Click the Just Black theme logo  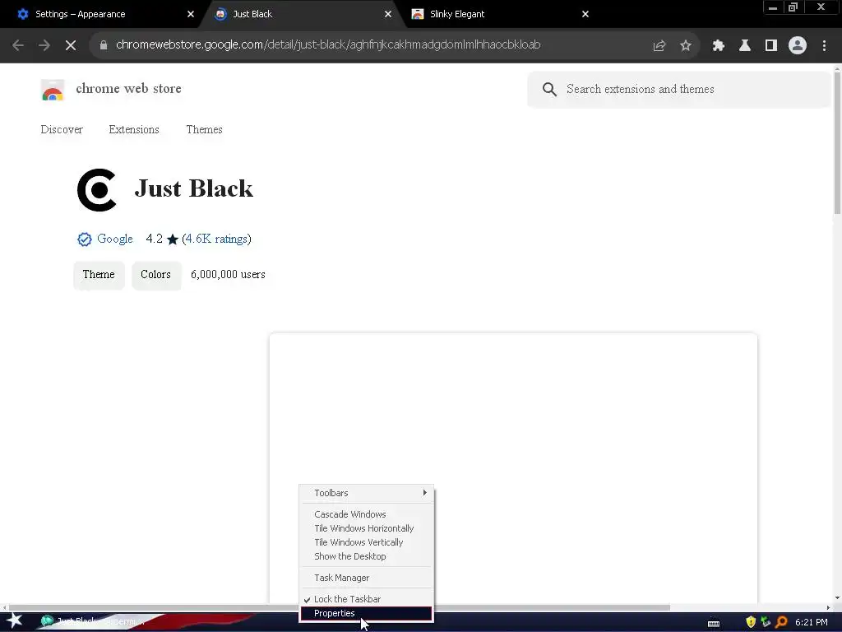(97, 190)
